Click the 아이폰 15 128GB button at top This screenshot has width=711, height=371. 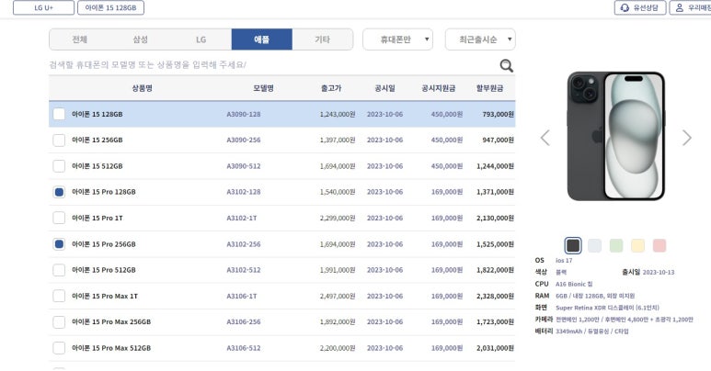pos(110,7)
